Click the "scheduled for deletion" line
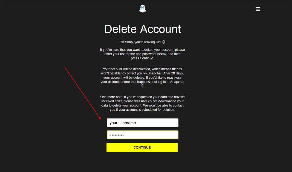Screen dimensions: 292x172 pyautogui.click(x=142, y=110)
